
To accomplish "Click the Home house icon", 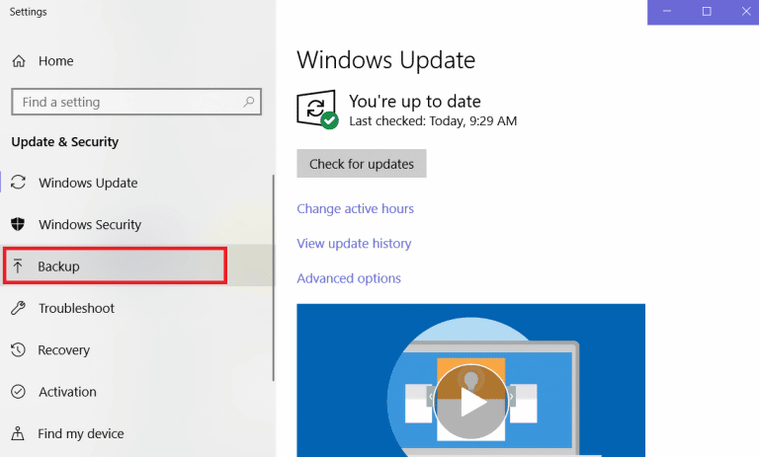I will click(x=19, y=61).
